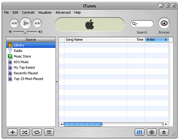Click the volume slider knob
Screen dimensions: 179x140
[x=25, y=32]
